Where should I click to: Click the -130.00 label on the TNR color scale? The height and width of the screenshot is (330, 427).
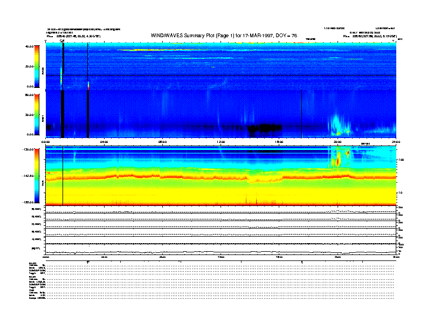[x=28, y=149]
